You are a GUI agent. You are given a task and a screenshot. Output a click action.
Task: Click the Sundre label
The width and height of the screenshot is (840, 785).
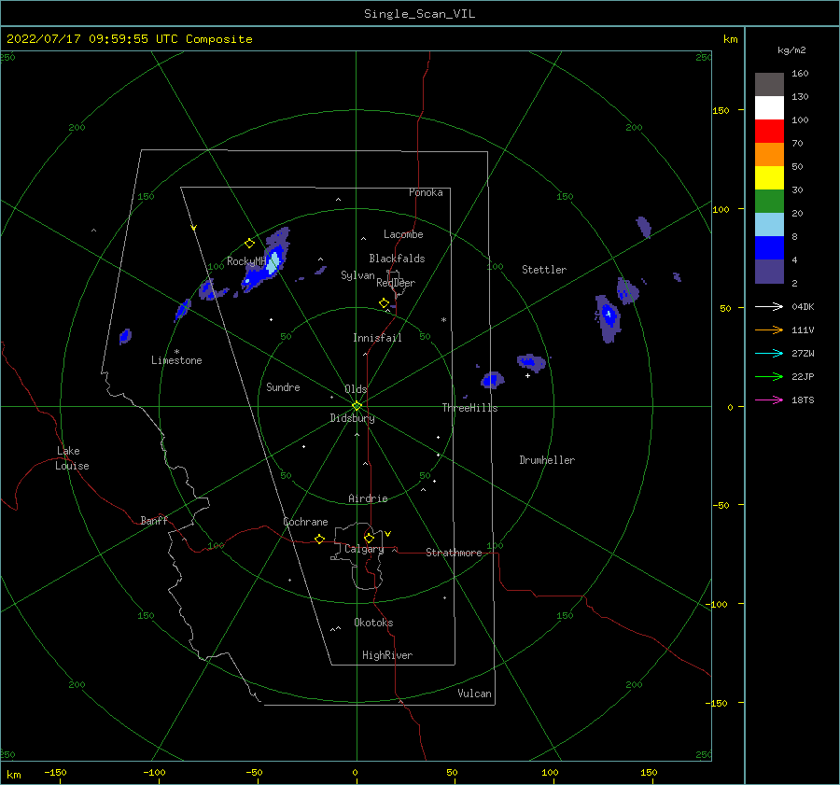283,386
